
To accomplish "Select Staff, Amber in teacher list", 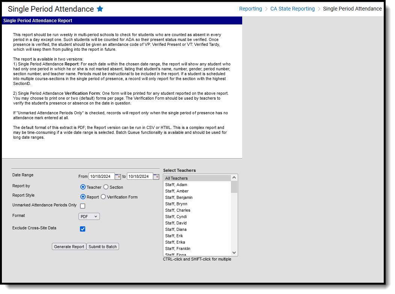I will point(197,191).
